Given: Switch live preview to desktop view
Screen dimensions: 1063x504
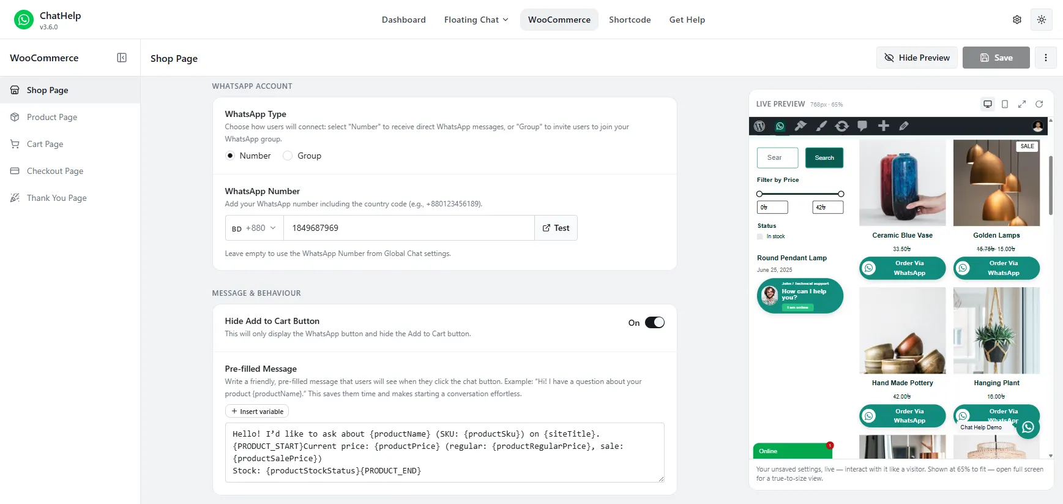Looking at the screenshot, I should click(x=988, y=104).
